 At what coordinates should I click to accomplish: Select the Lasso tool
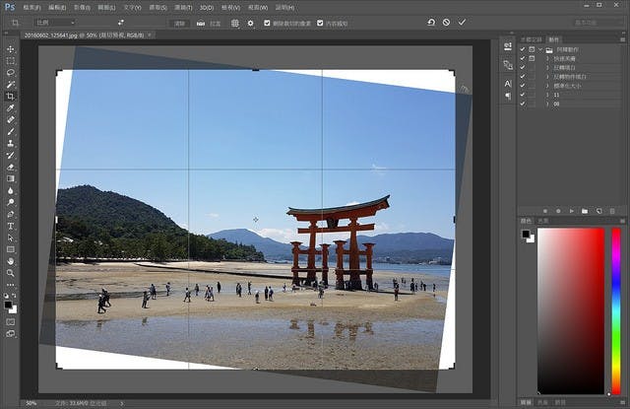coord(11,72)
